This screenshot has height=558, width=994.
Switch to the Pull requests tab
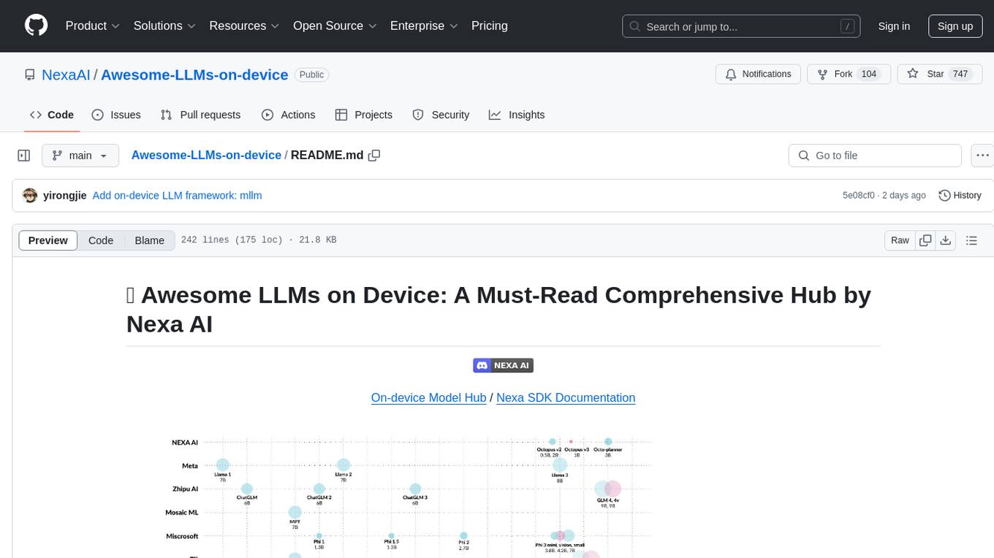[200, 115]
